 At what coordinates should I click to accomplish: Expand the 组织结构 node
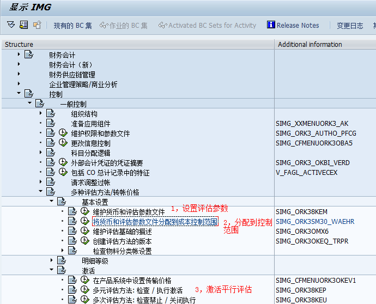click(x=40, y=113)
